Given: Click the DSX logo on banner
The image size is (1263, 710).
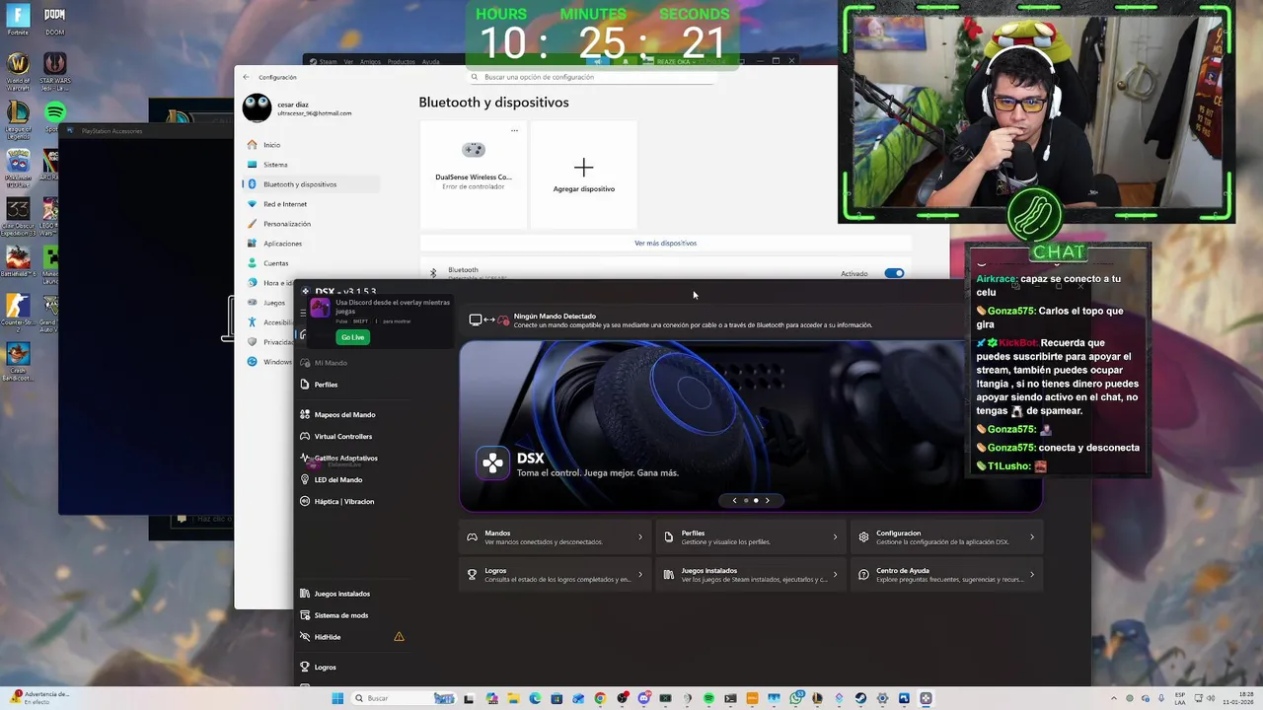Looking at the screenshot, I should point(493,462).
